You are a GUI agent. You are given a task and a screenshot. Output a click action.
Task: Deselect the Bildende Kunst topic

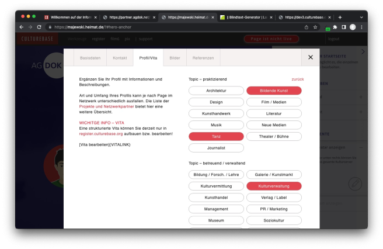pyautogui.click(x=274, y=91)
